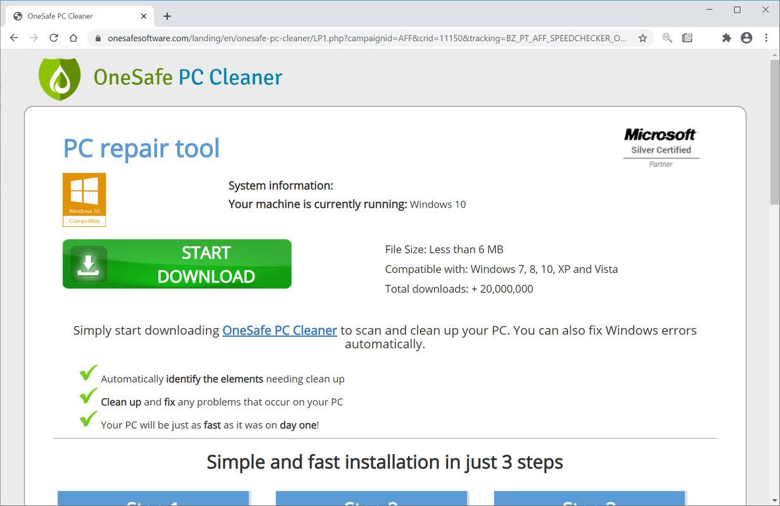780x506 pixels.
Task: Click the OneSafe PC Cleaner shield logo
Action: click(59, 77)
